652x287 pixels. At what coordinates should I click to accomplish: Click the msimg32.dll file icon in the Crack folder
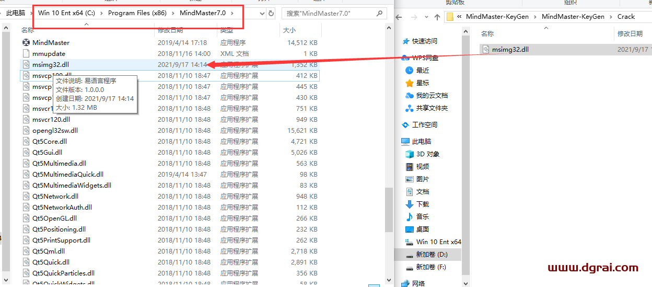point(486,49)
